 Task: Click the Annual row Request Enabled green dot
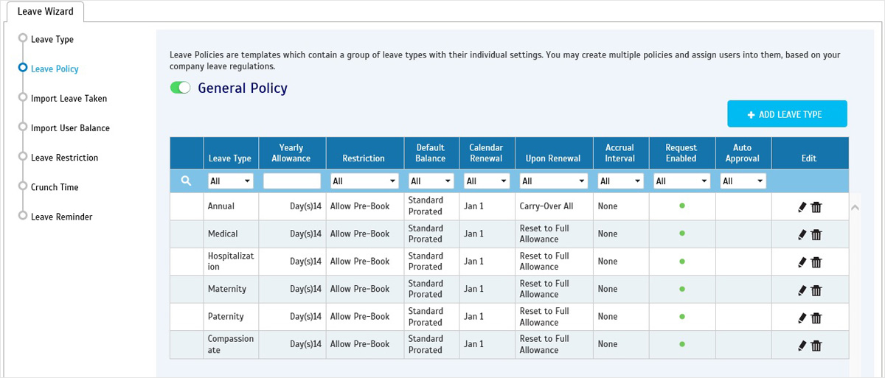point(682,206)
